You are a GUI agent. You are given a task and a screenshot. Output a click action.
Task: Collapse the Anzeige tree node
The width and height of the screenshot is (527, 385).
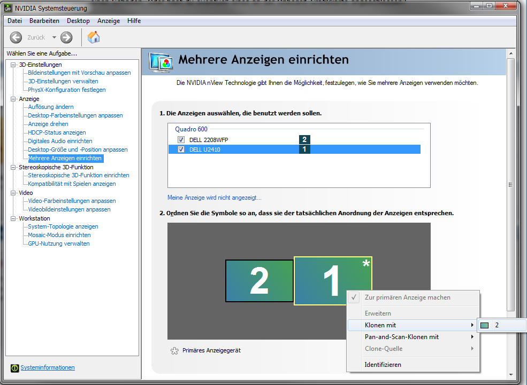pyautogui.click(x=13, y=99)
